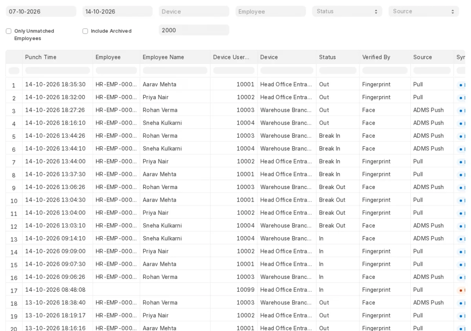Click ADMS Push in the 09:06:26 row
471x331 pixels.
pyautogui.click(x=428, y=277)
